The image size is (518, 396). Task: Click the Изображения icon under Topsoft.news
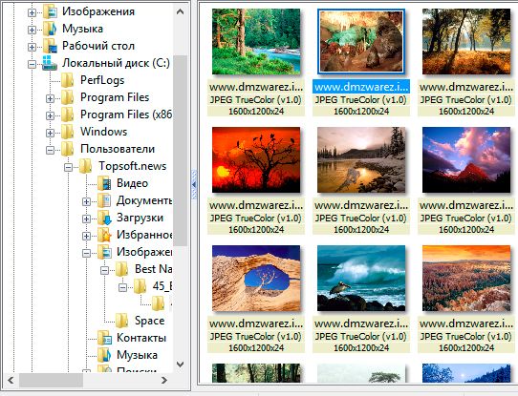pos(104,252)
